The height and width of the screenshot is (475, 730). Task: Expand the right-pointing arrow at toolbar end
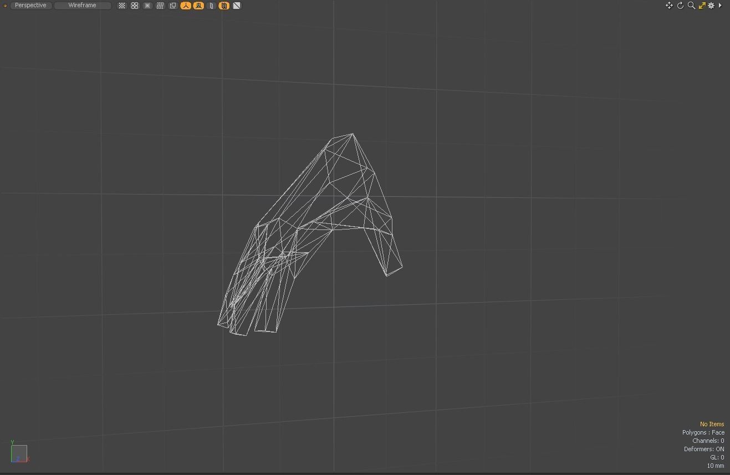(x=720, y=6)
